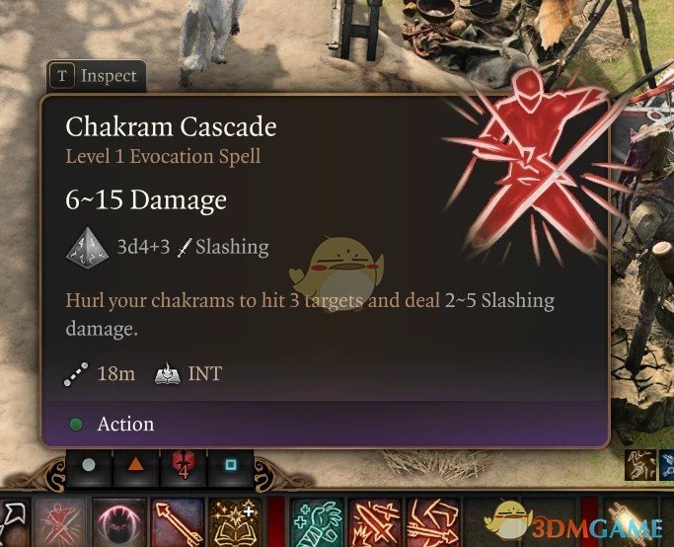Click the red resource counter showing 4
This screenshot has width=674, height=547.
pyautogui.click(x=184, y=466)
